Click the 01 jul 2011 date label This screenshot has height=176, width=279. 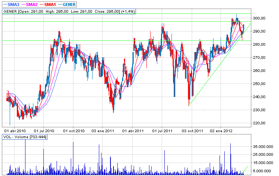pos(162,131)
